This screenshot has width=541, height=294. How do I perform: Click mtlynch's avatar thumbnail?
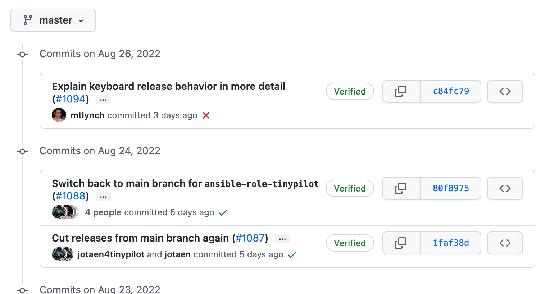tap(59, 115)
